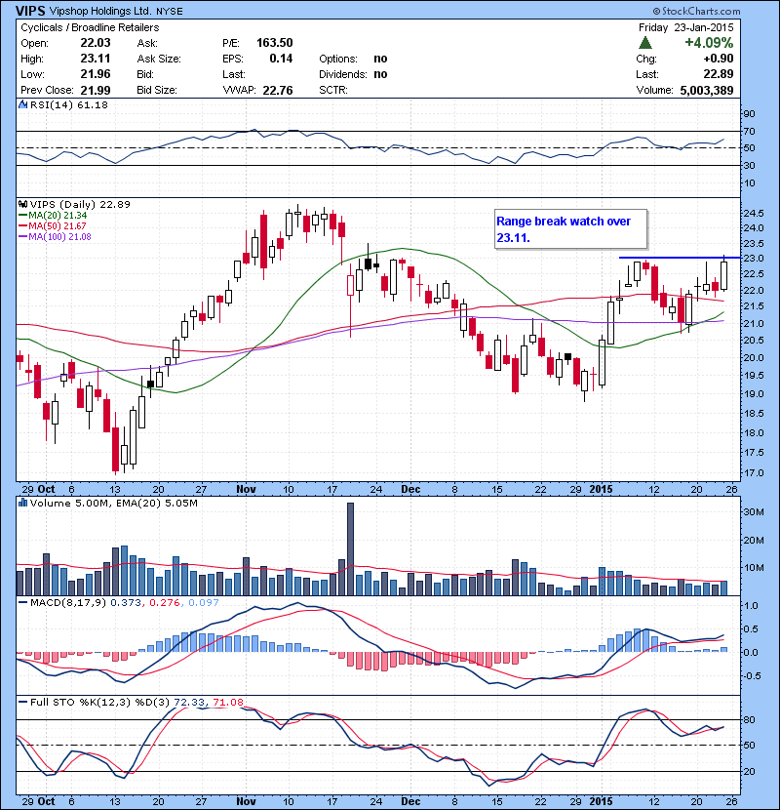The height and width of the screenshot is (810, 780).
Task: Click the MACD value 0.373
Action: (x=126, y=602)
